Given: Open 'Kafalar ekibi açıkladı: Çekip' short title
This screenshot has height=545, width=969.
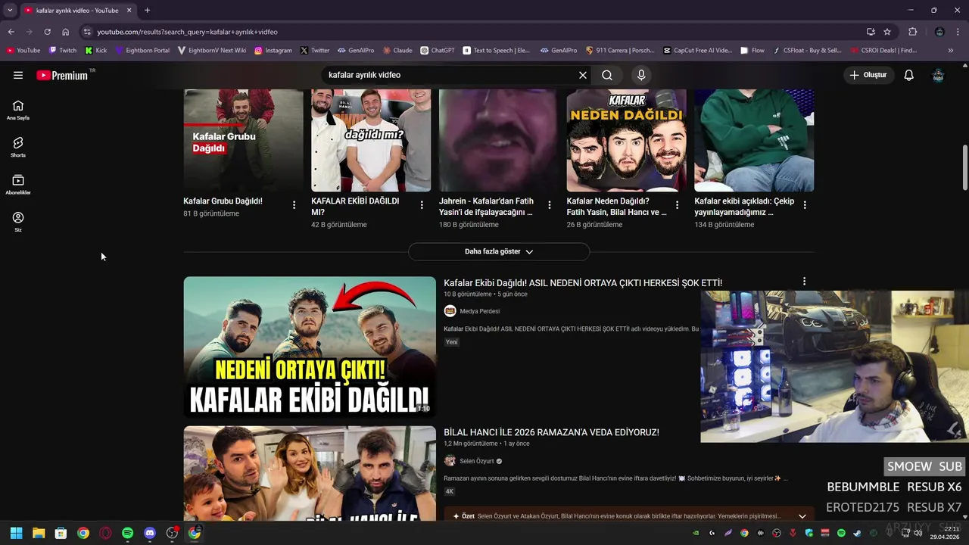Looking at the screenshot, I should [x=744, y=207].
